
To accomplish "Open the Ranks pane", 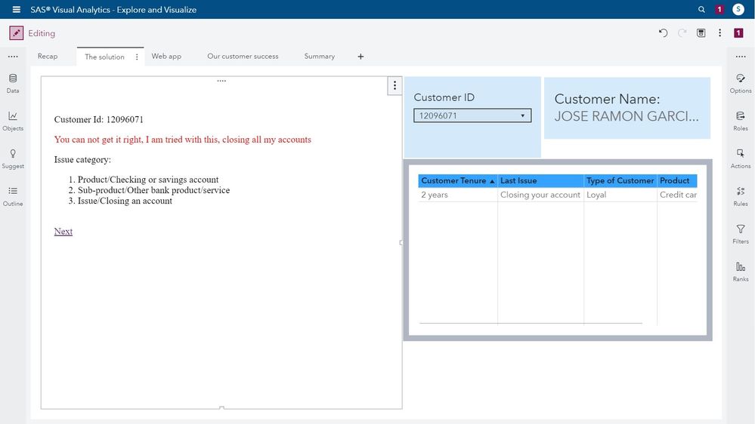I will 740,271.
